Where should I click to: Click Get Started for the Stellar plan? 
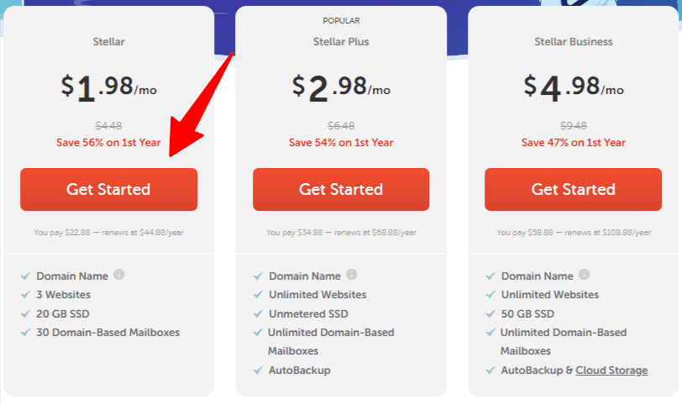click(x=108, y=189)
